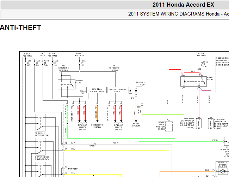The width and height of the screenshot is (229, 177).
Task: Click the FUSE 27 10A label
Action: (x=83, y=63)
